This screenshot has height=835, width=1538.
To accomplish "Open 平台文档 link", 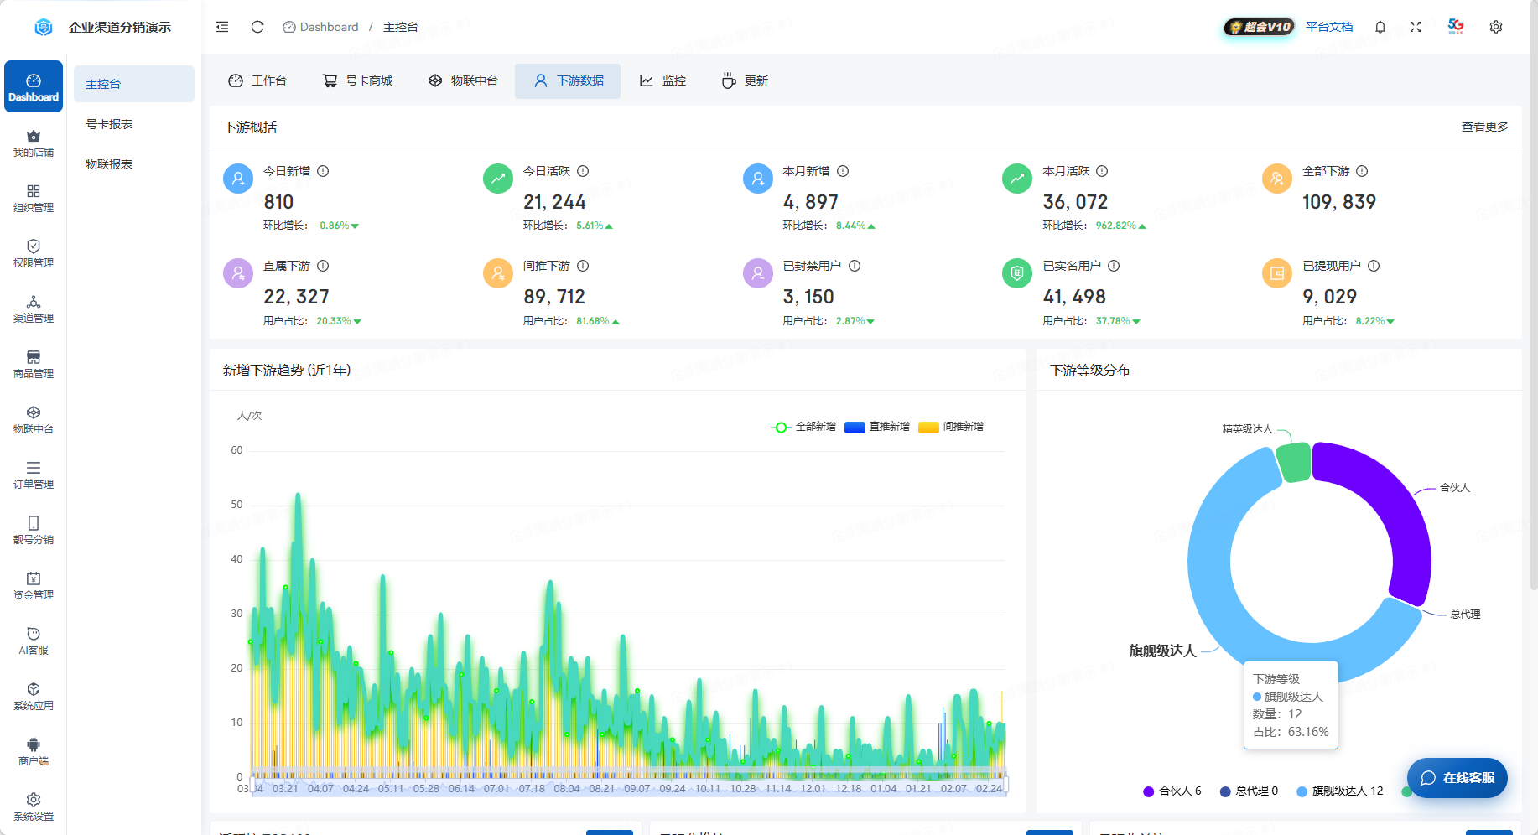I will point(1329,27).
